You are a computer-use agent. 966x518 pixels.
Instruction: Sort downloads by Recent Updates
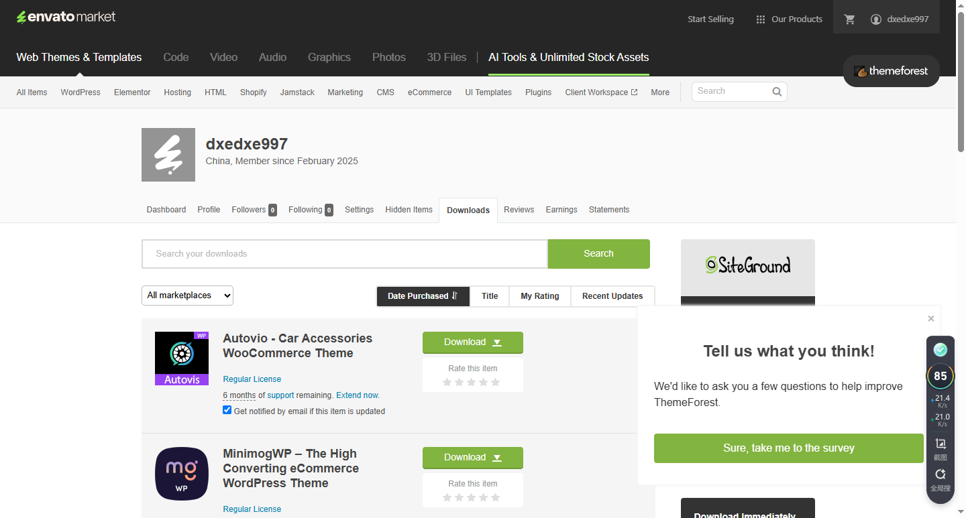coord(612,296)
